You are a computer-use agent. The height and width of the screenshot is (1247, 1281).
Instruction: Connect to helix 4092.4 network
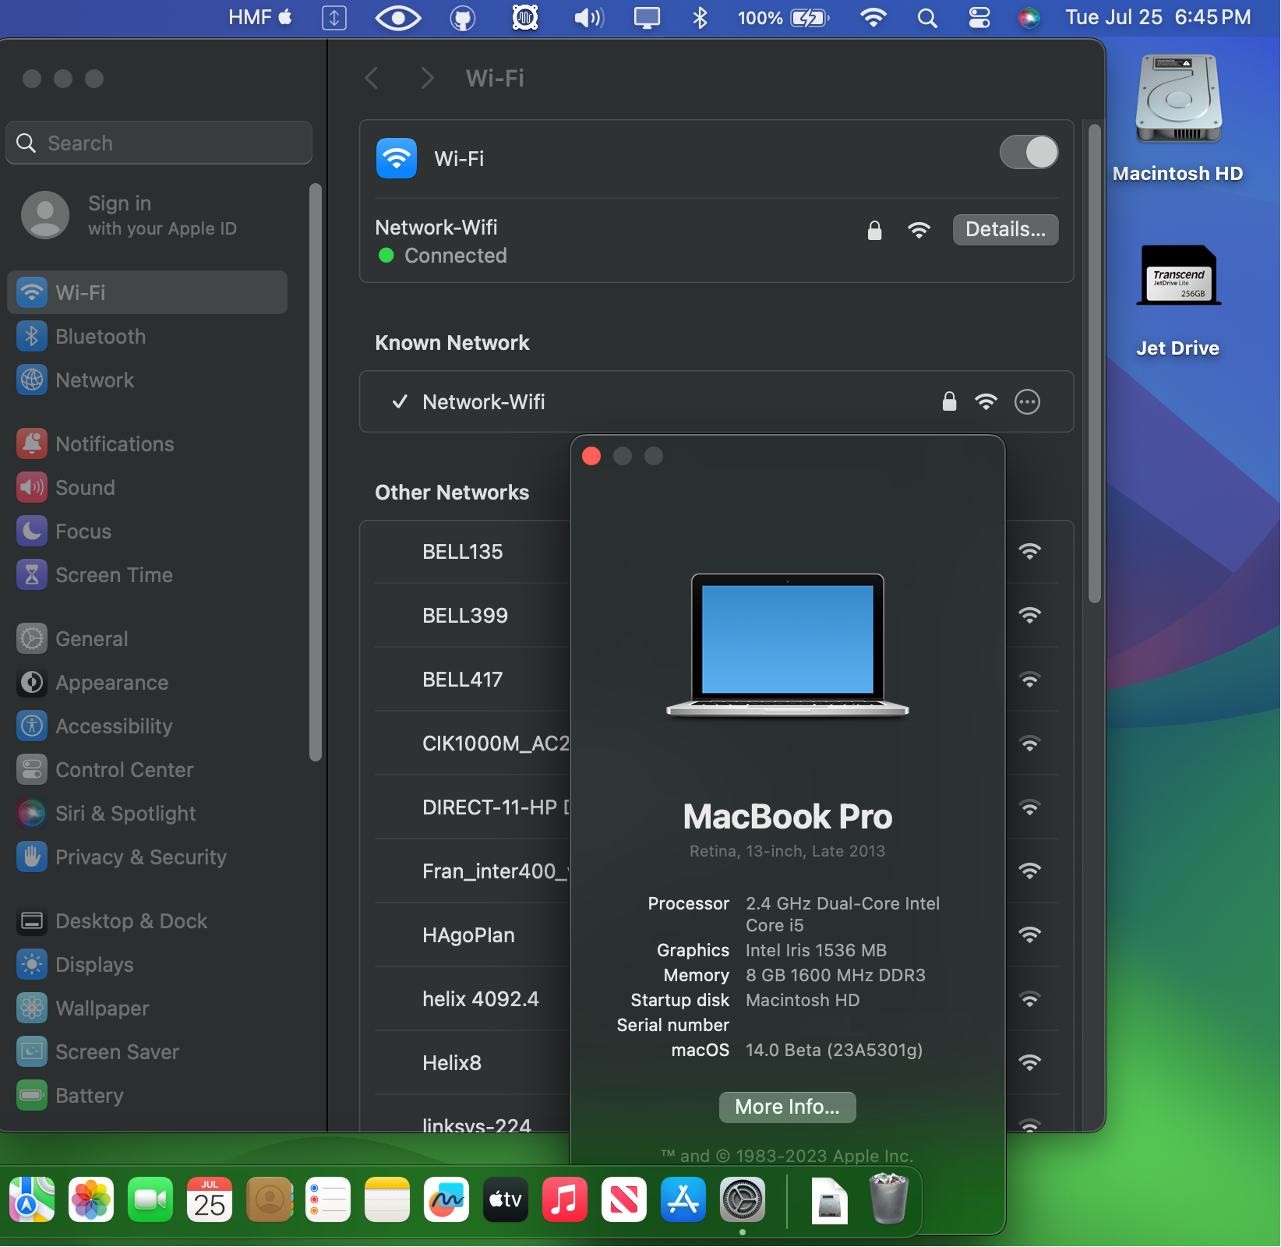(481, 998)
